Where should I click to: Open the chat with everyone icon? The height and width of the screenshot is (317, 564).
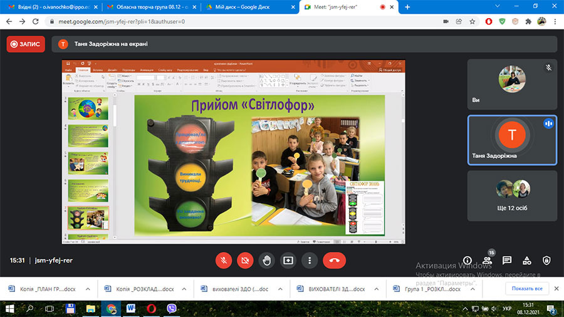point(507,261)
